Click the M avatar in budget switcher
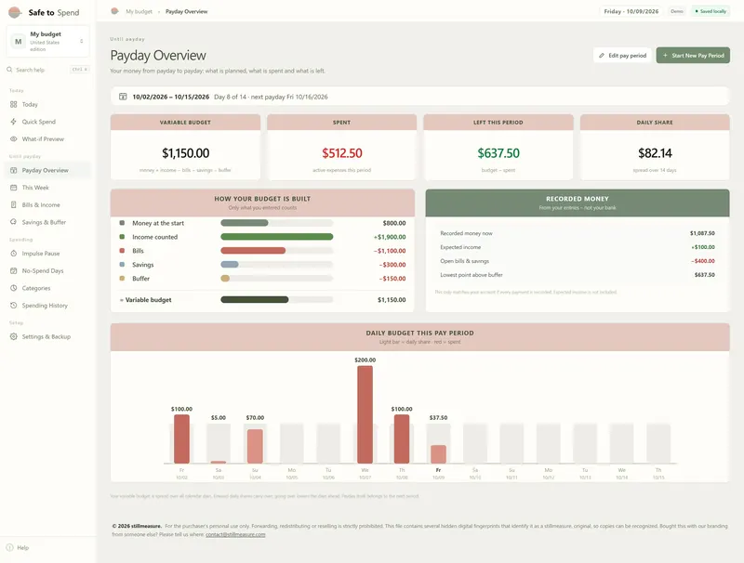The image size is (744, 563). pos(18,42)
